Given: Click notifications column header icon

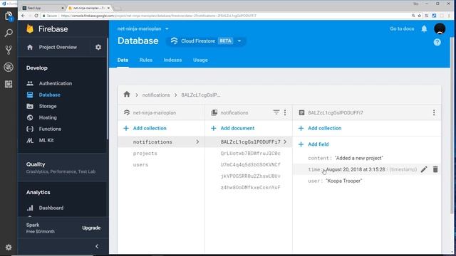Looking at the screenshot, I should (214, 112).
